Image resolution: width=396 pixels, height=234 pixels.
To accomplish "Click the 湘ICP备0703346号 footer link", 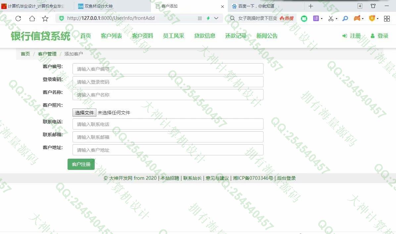I will tap(253, 178).
